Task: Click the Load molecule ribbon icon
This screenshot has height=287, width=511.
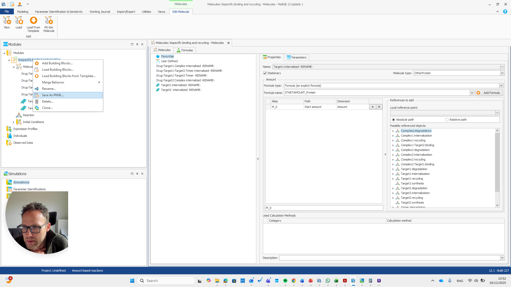Action: tap(19, 21)
